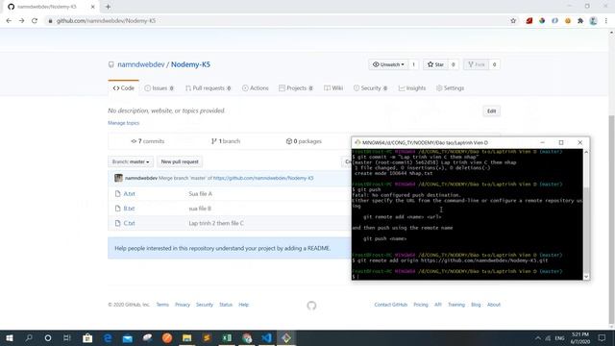The image size is (615, 346).
Task: Open the Branch: master dropdown
Action: coord(131,161)
